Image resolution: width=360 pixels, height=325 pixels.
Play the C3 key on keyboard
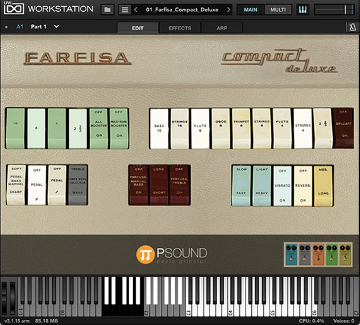[188, 310]
